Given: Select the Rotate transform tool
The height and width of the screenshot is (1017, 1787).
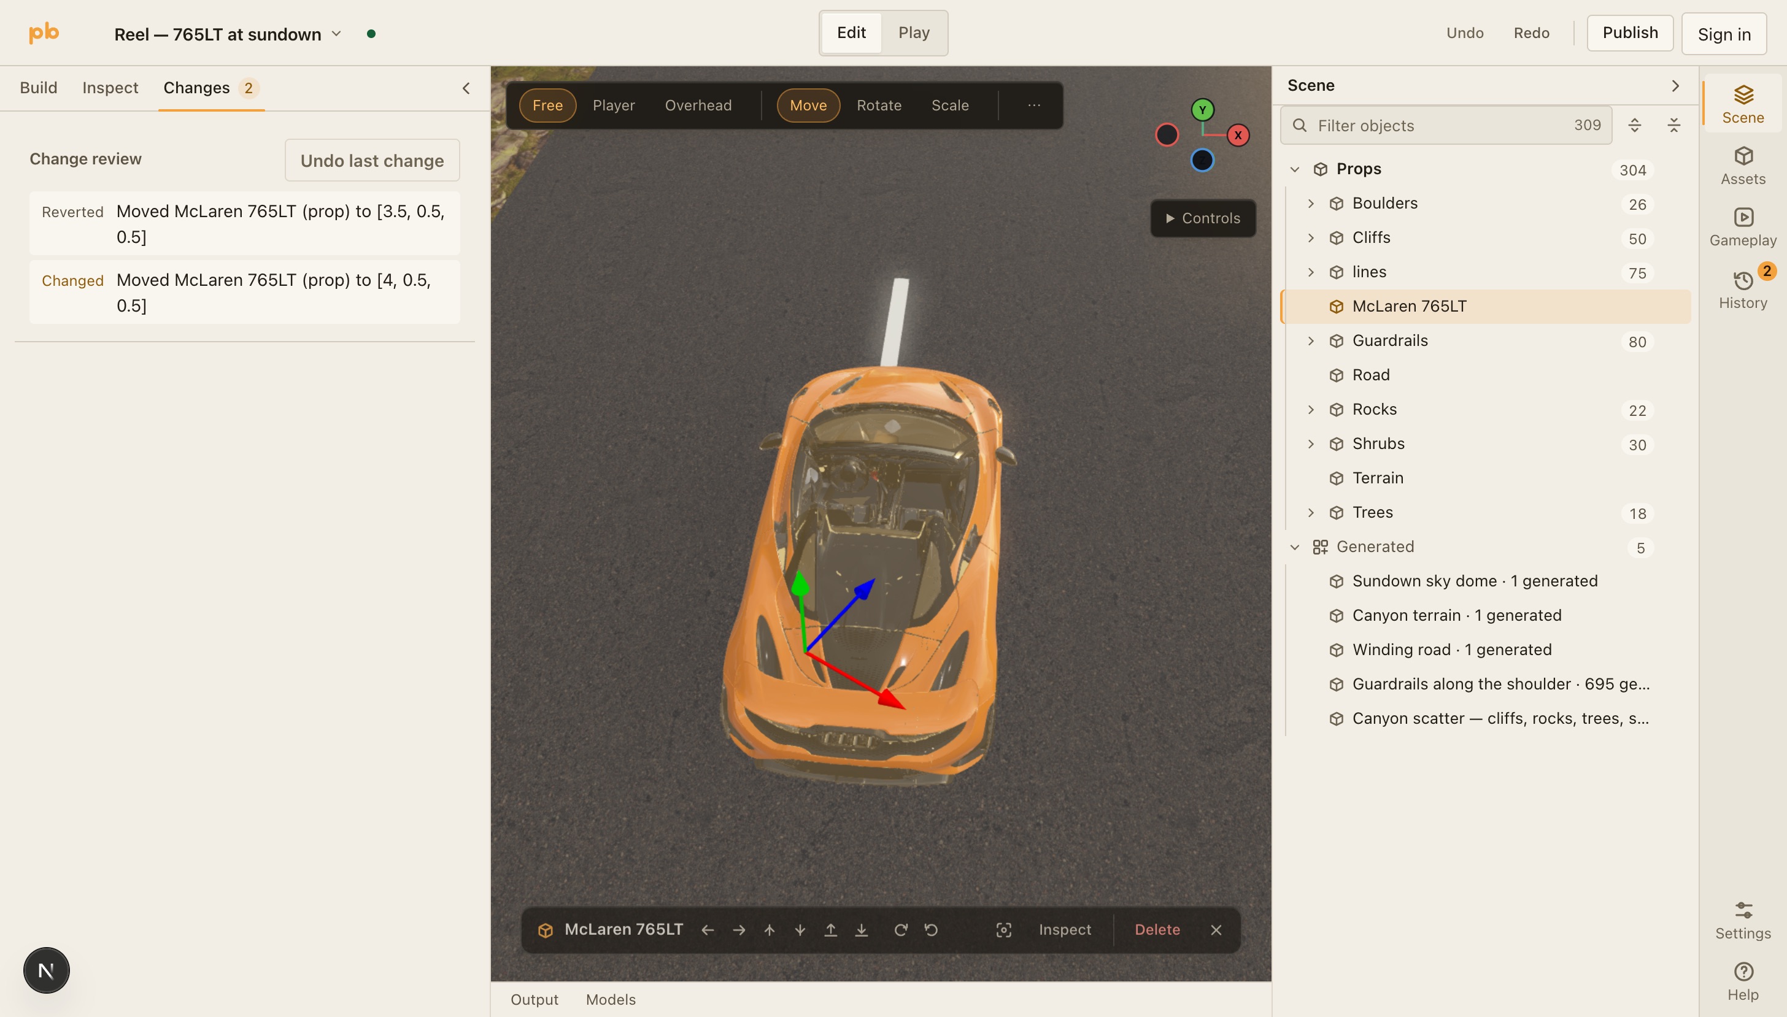Looking at the screenshot, I should click(879, 106).
